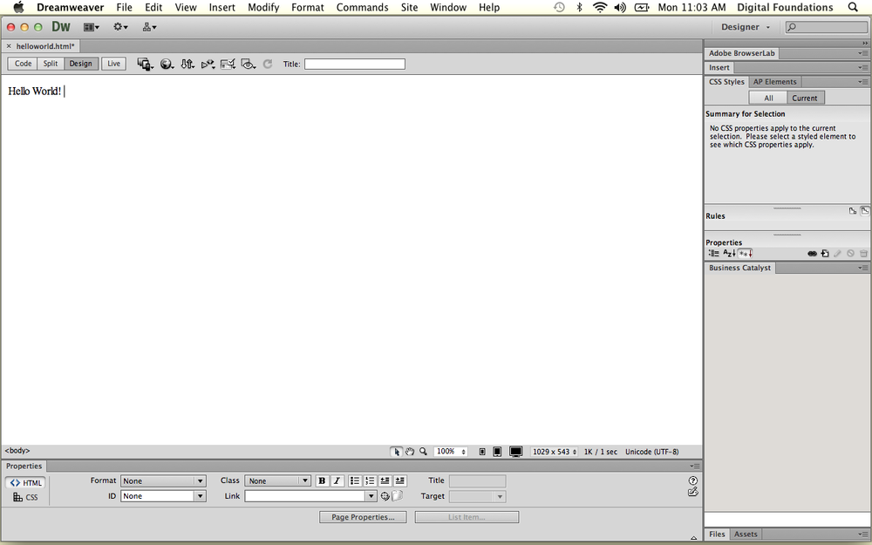Toggle bold formatting in the Property inspector
The width and height of the screenshot is (872, 545).
[x=322, y=480]
